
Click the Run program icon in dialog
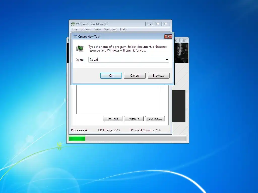(80, 49)
